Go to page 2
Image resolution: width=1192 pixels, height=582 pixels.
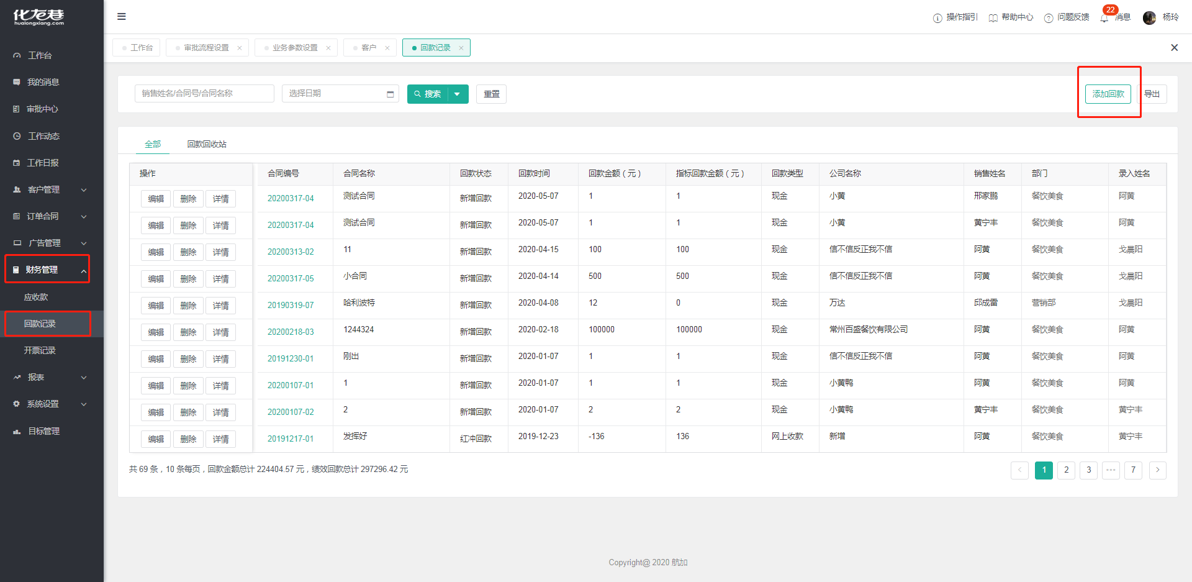tap(1067, 470)
